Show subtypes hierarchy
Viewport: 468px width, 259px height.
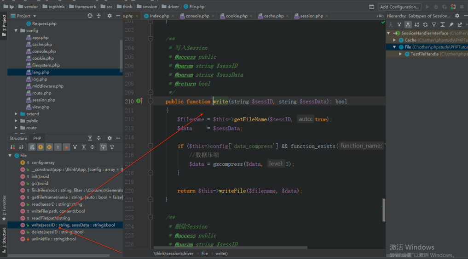[408, 25]
